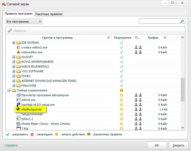Click the Закрыть button
The image size is (191, 151).
(179, 145)
